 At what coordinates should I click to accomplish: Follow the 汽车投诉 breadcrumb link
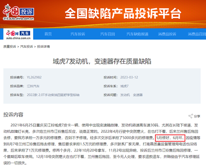27,46
